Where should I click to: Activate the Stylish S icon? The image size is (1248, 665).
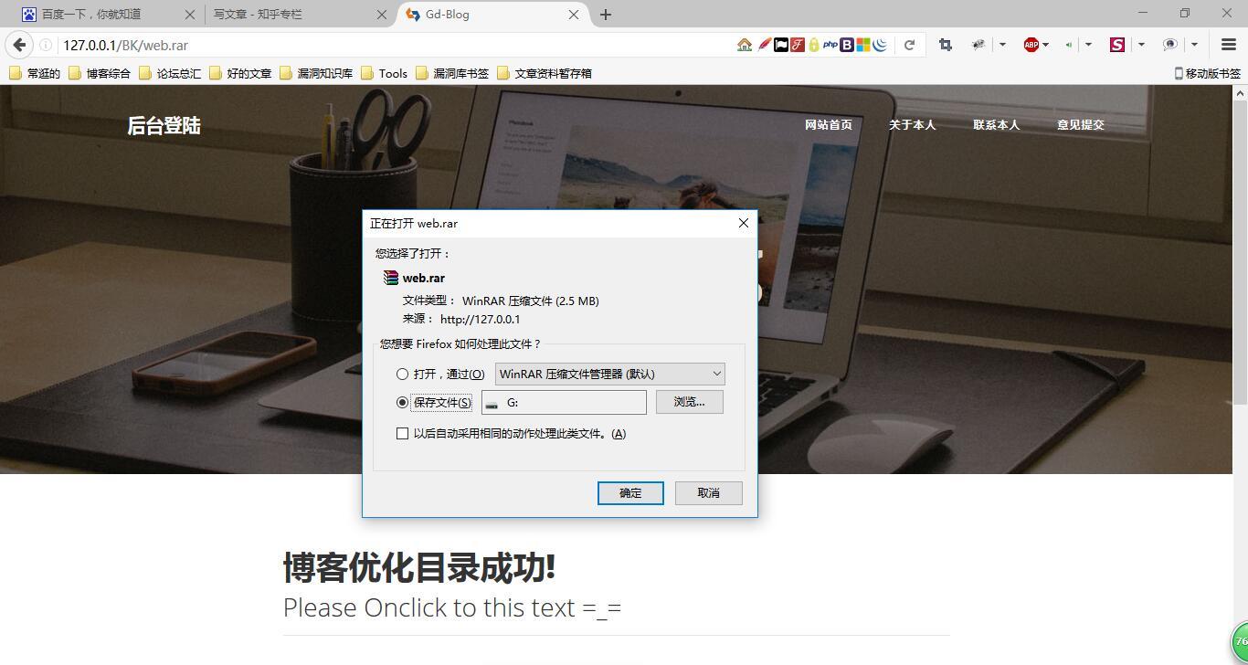click(1116, 45)
